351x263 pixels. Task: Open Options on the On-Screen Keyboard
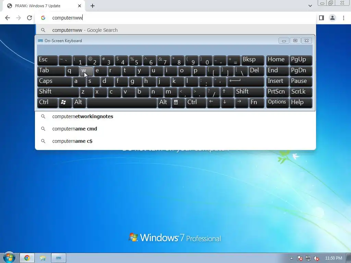click(277, 103)
